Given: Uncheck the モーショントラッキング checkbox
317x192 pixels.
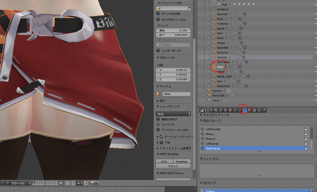Looking at the screenshot, I should pos(161,137).
